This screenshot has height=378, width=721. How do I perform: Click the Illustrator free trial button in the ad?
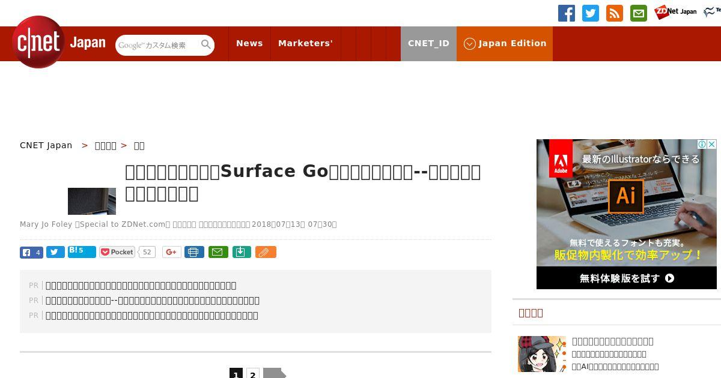point(627,278)
